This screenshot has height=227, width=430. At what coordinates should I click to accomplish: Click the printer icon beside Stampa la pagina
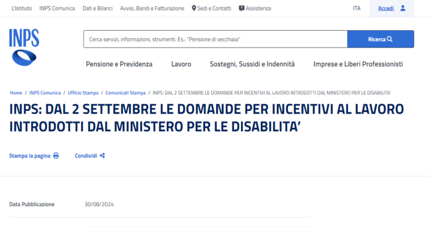(x=56, y=155)
